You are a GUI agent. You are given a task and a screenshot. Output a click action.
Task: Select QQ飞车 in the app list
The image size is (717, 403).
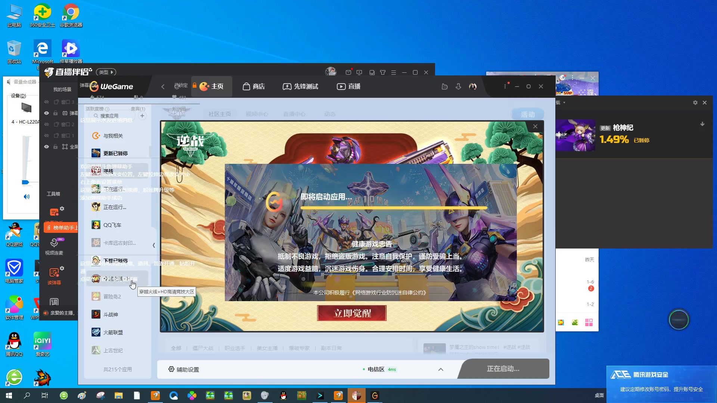117,225
